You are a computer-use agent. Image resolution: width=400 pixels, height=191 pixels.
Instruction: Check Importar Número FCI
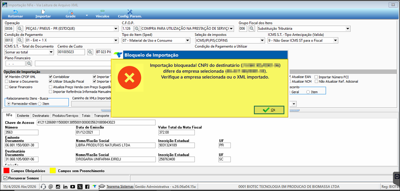tap(316, 77)
